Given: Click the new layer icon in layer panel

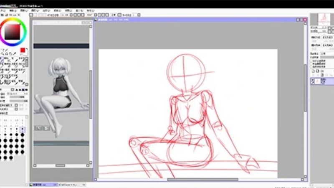Looking at the screenshot, I should [313, 71].
